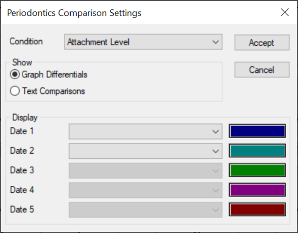
Task: Click the disabled Date 5 dropdown
Action: [145, 210]
